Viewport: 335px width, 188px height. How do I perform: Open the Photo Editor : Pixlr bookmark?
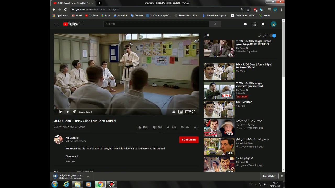tap(187, 15)
